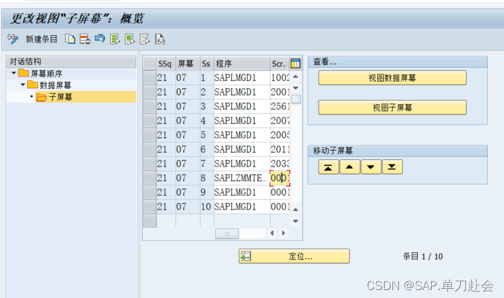The image size is (504, 298).
Task: Select the 屏幕顺序 folder
Action: pos(41,73)
